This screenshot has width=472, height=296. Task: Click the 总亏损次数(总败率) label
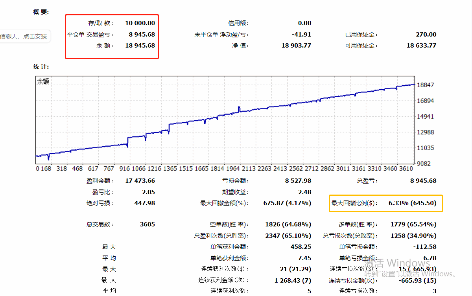pyautogui.click(x=350, y=236)
